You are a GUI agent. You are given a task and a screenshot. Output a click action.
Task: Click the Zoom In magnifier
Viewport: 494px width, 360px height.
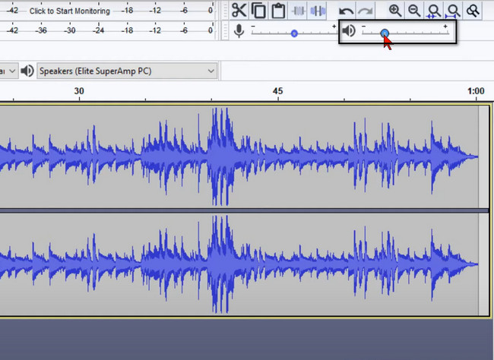pos(395,11)
